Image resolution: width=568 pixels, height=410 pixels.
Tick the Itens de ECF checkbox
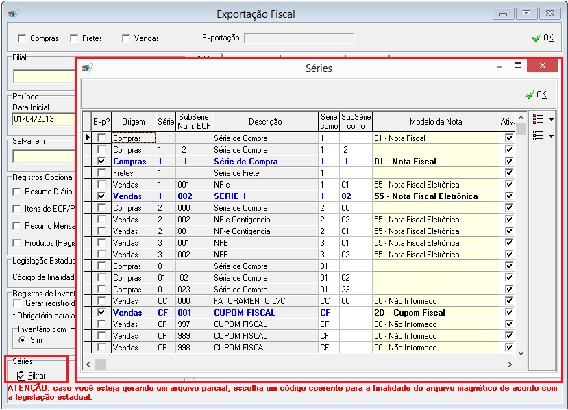(16, 209)
